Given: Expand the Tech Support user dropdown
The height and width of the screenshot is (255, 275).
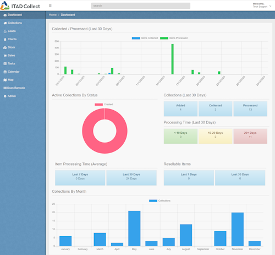Looking at the screenshot, I should click(x=262, y=6).
